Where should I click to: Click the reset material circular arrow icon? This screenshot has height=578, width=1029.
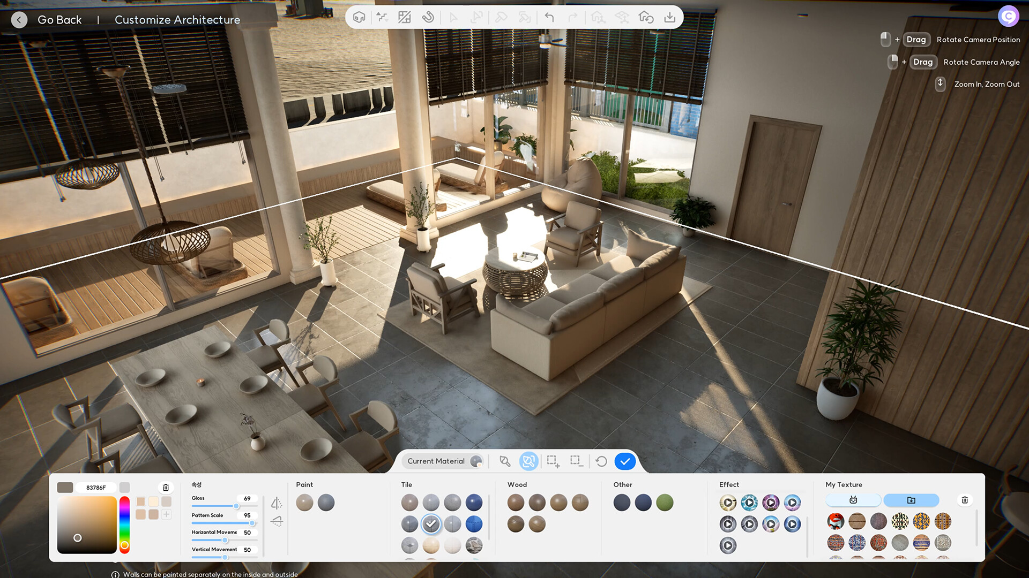[x=601, y=461]
